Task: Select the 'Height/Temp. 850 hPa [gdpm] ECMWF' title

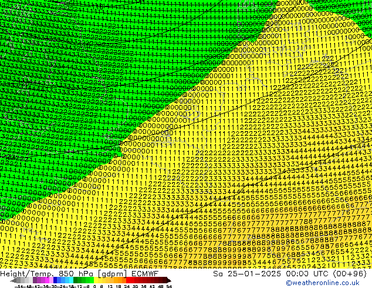Action: click(x=79, y=274)
